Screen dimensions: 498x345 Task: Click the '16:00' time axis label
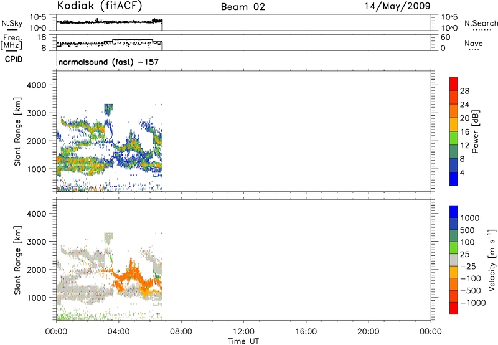coord(306,332)
